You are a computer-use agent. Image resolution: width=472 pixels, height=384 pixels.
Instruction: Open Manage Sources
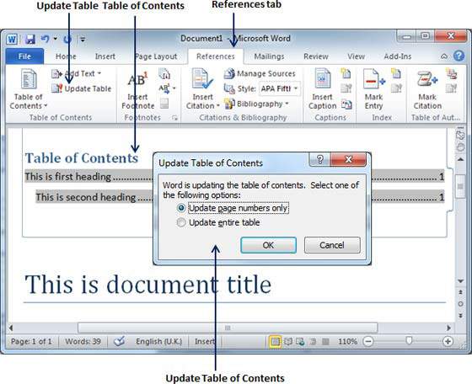[260, 73]
